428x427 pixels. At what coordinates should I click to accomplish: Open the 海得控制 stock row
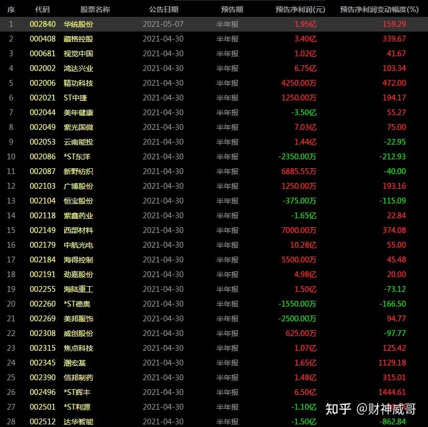click(x=214, y=260)
